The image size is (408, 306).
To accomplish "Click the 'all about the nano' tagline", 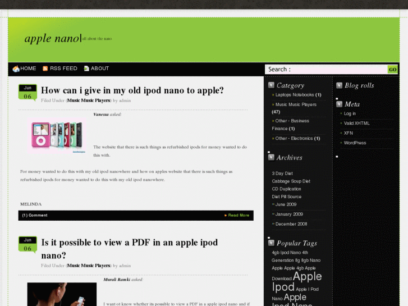I will point(97,39).
